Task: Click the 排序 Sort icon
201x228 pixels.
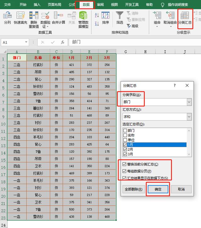Action: tap(106, 18)
